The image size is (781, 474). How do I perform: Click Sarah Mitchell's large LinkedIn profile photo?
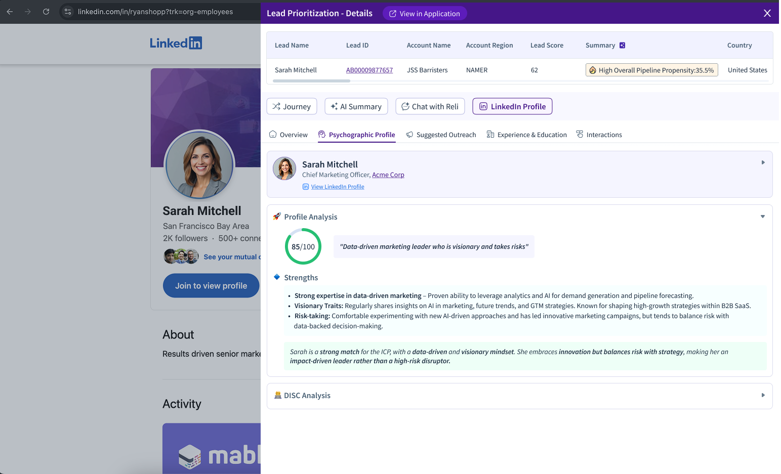tap(200, 165)
